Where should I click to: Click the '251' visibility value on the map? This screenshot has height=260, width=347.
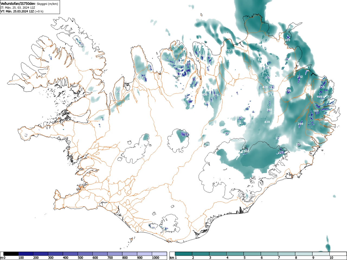pyautogui.click(x=298, y=145)
